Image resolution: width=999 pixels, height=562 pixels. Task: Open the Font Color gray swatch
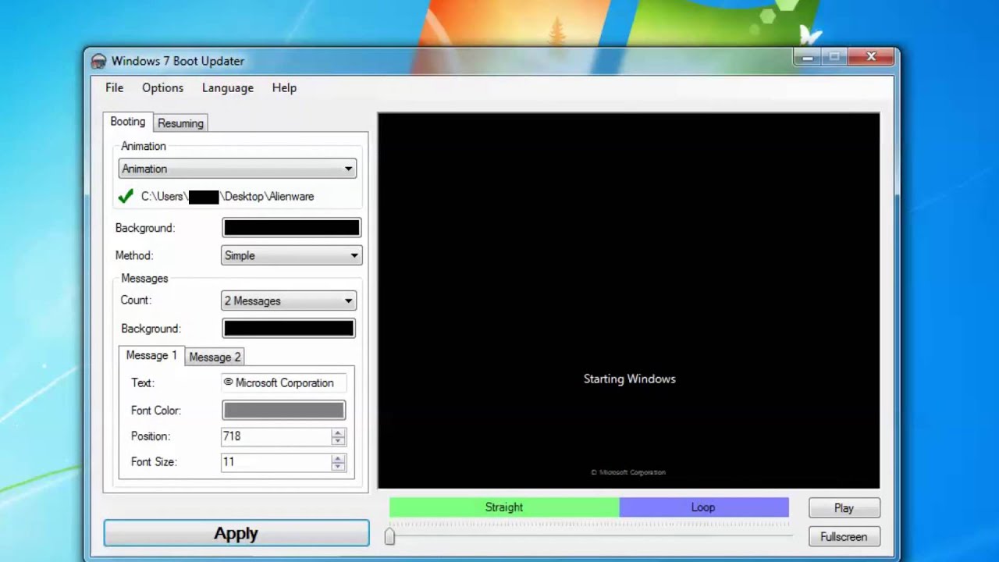point(283,410)
